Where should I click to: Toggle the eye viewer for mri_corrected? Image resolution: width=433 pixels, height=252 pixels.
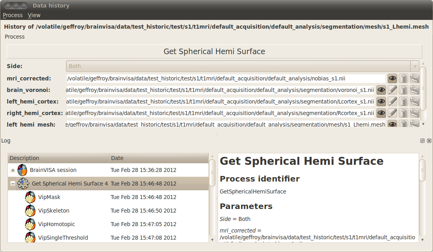392,78
